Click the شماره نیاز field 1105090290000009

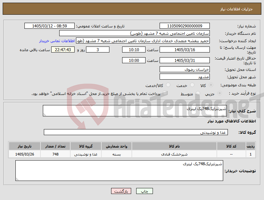coord(184,26)
